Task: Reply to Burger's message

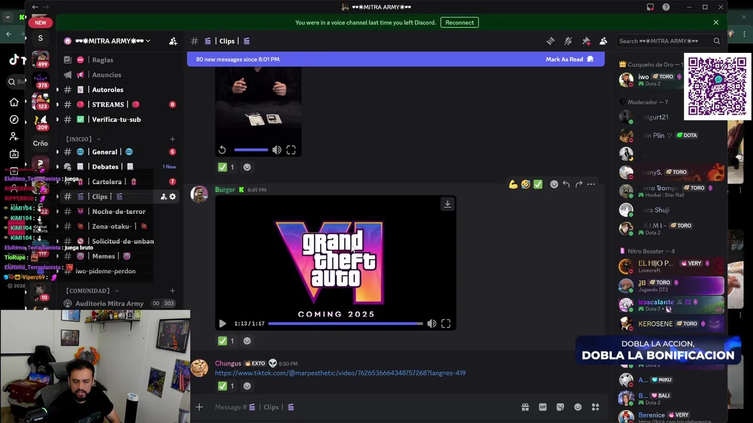Action: [x=566, y=184]
